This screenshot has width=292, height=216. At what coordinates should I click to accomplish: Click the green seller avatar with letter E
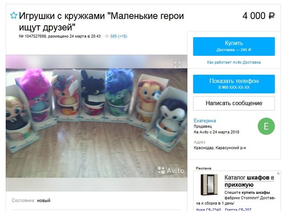[x=266, y=126]
